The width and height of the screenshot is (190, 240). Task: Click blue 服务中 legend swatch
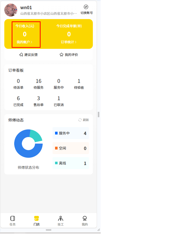point(56,133)
